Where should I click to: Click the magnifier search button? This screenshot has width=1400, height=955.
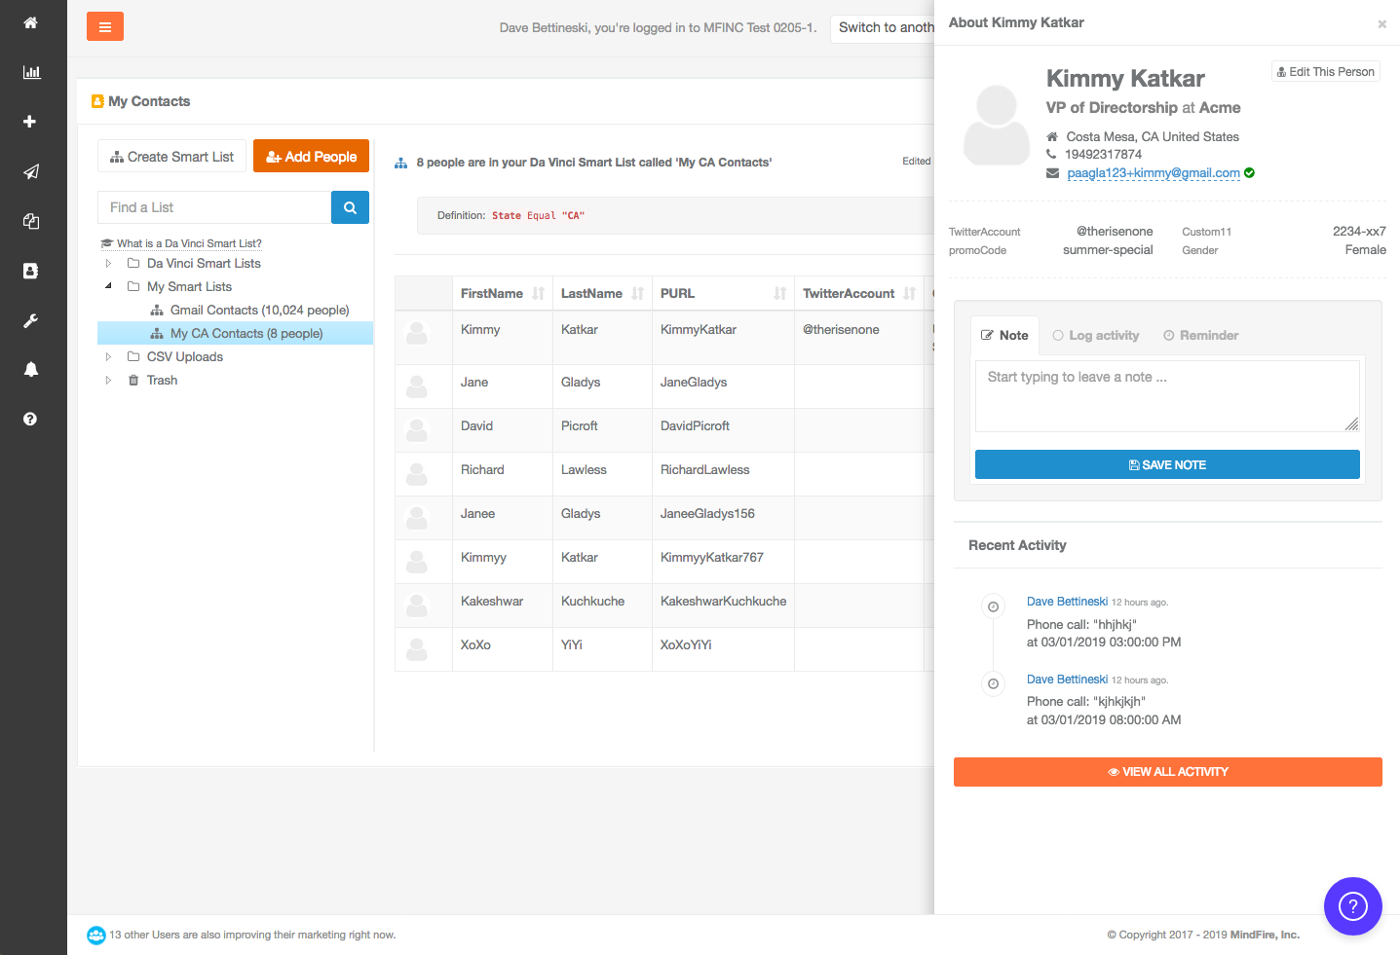click(x=350, y=207)
